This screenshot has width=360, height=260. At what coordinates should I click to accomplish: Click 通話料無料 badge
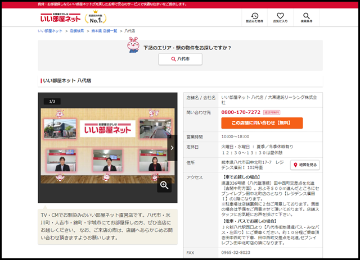coord(272,112)
